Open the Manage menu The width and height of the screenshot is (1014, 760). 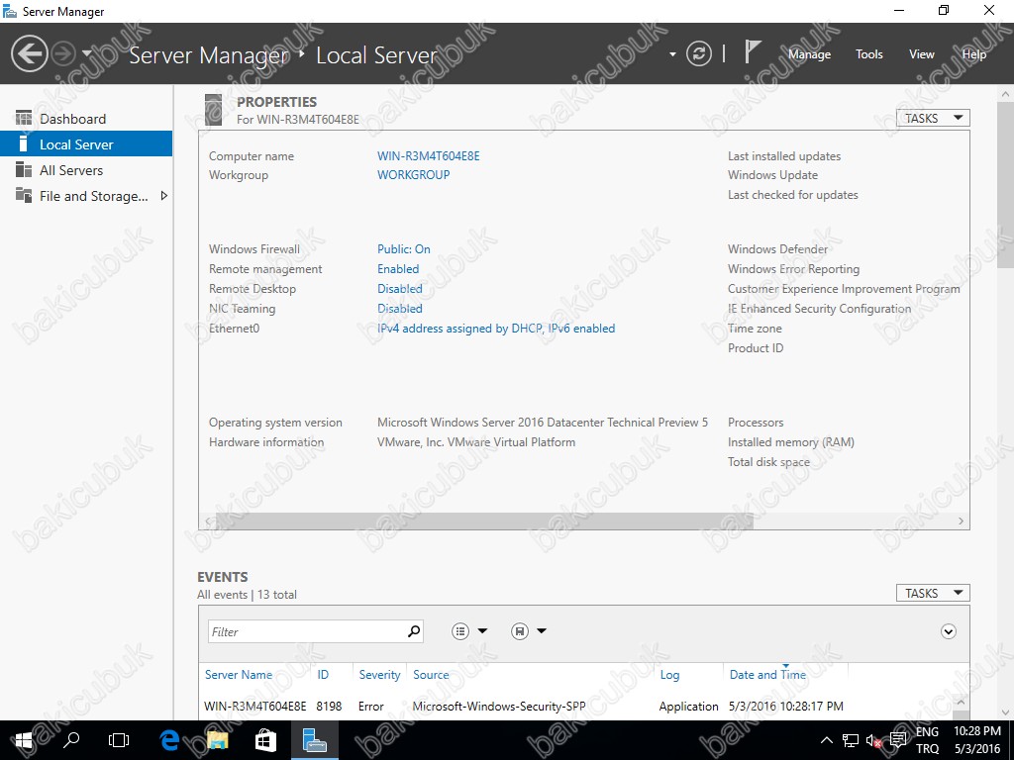pos(809,54)
